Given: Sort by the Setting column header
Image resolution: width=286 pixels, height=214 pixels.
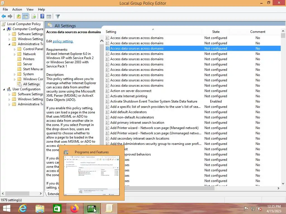Looking at the screenshot, I should (153, 32).
